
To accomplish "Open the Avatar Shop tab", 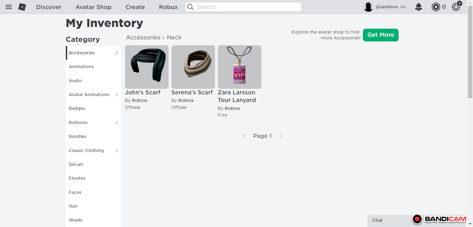I will [93, 7].
